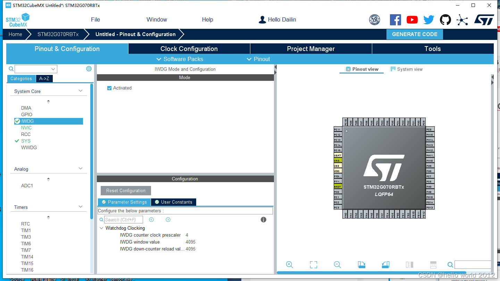Collapse the configuration panel with the arrow
Image resolution: width=500 pixels, height=281 pixels.
(x=275, y=69)
